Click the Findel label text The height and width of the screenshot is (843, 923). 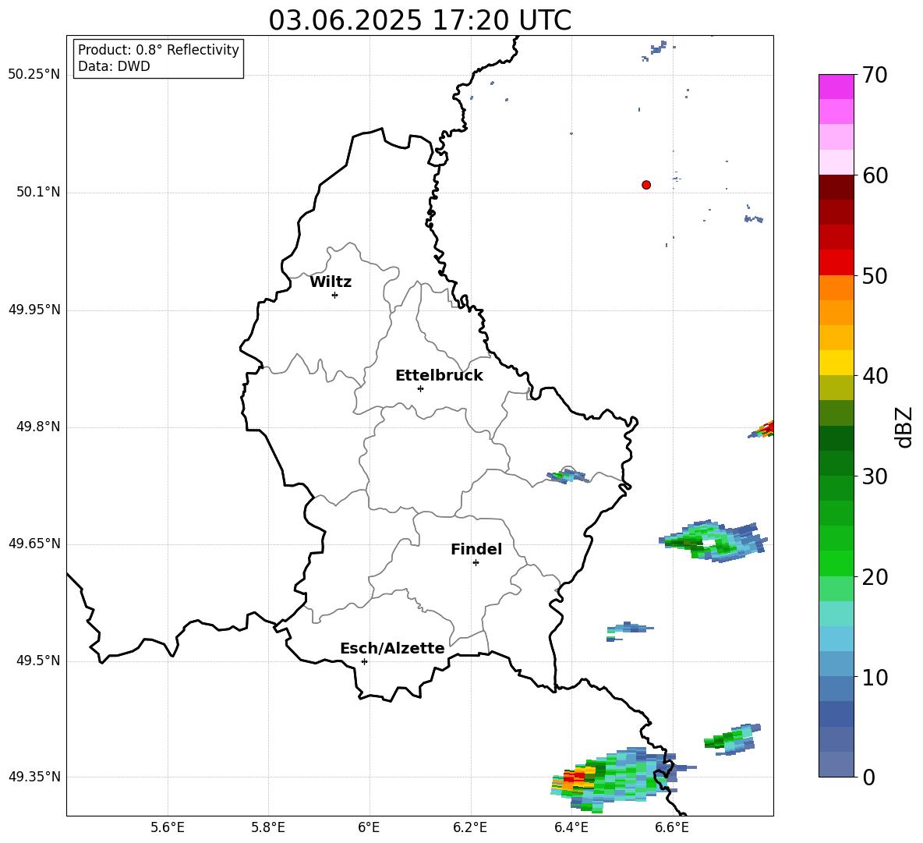[x=476, y=549]
